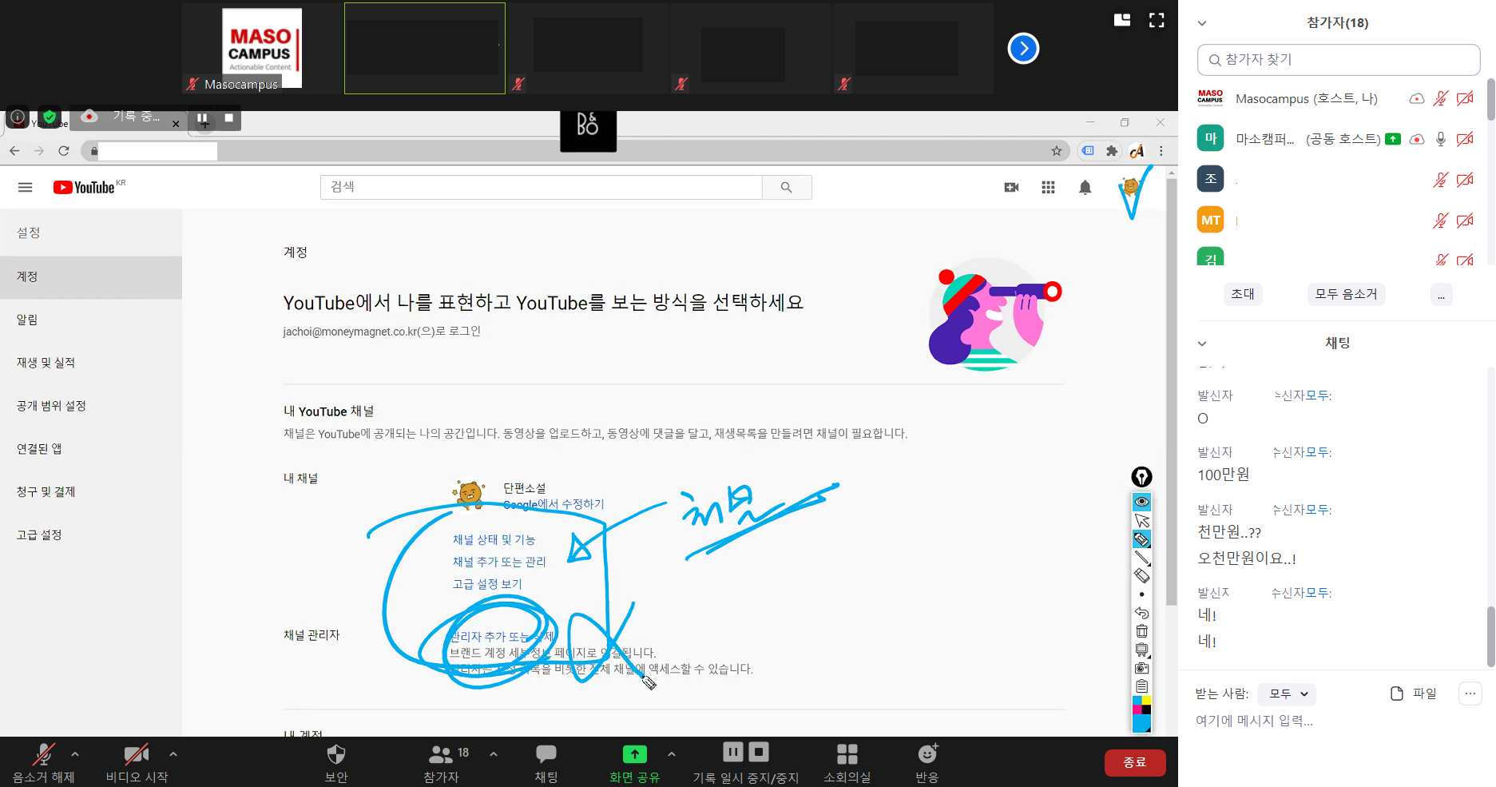The height and width of the screenshot is (787, 1496).
Task: Toggle annotation visibility eye icon
Action: [1141, 502]
